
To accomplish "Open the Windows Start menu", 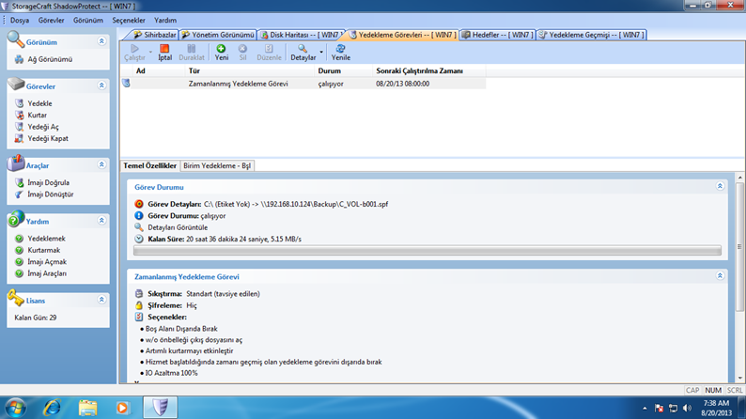I will 16,408.
